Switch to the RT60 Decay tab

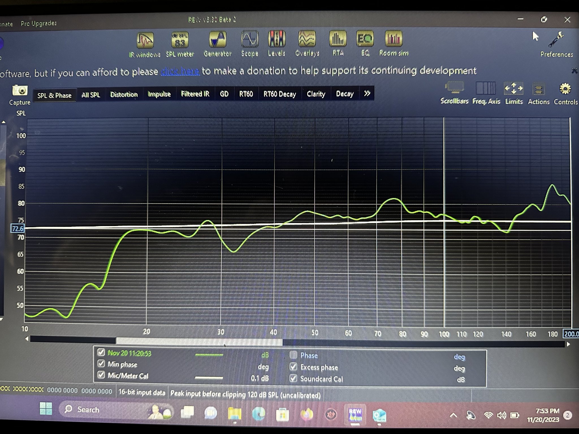point(280,94)
